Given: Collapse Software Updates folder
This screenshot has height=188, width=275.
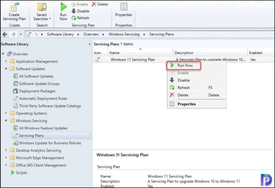Looking at the screenshot, I should point(6,68).
